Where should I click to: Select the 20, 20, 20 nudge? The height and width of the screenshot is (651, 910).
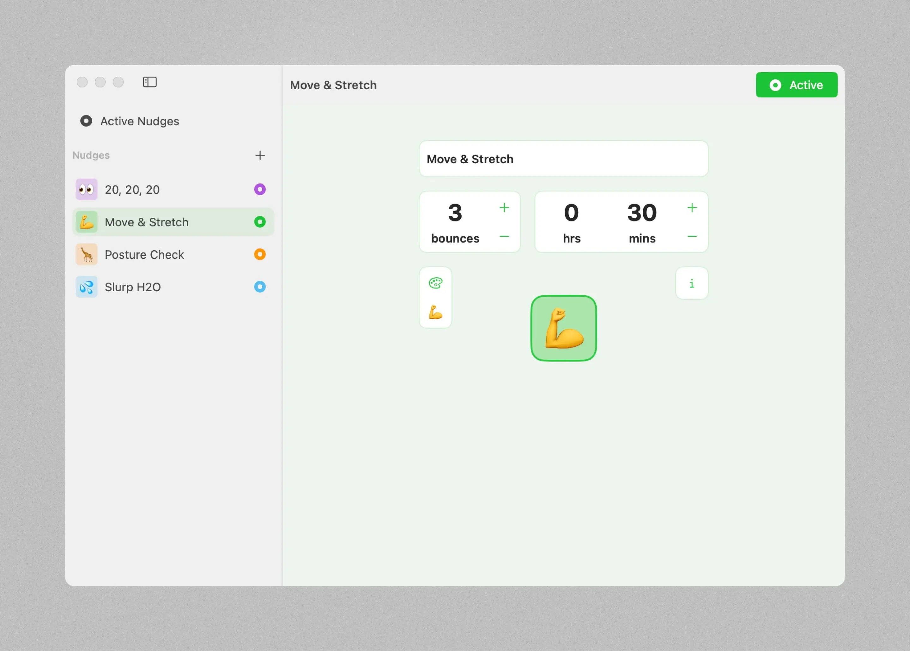tap(173, 189)
